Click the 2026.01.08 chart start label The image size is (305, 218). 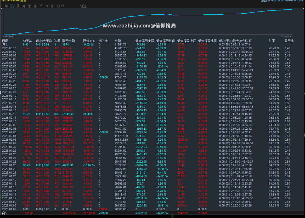[x=8, y=37]
